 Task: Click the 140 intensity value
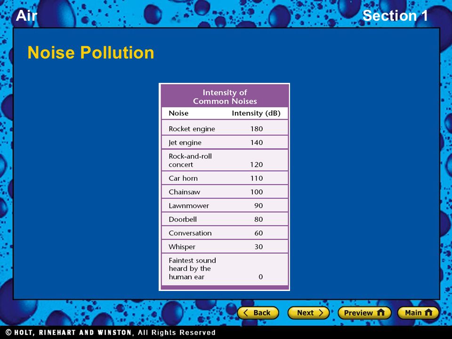[257, 142]
